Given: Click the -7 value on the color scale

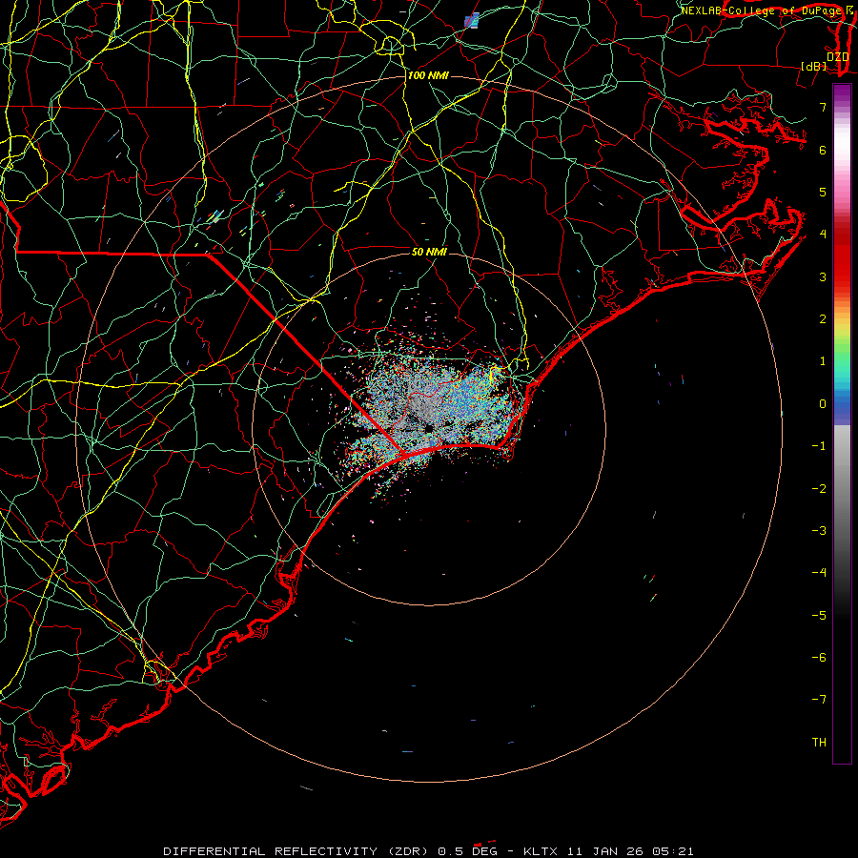Looking at the screenshot, I should pos(819,700).
